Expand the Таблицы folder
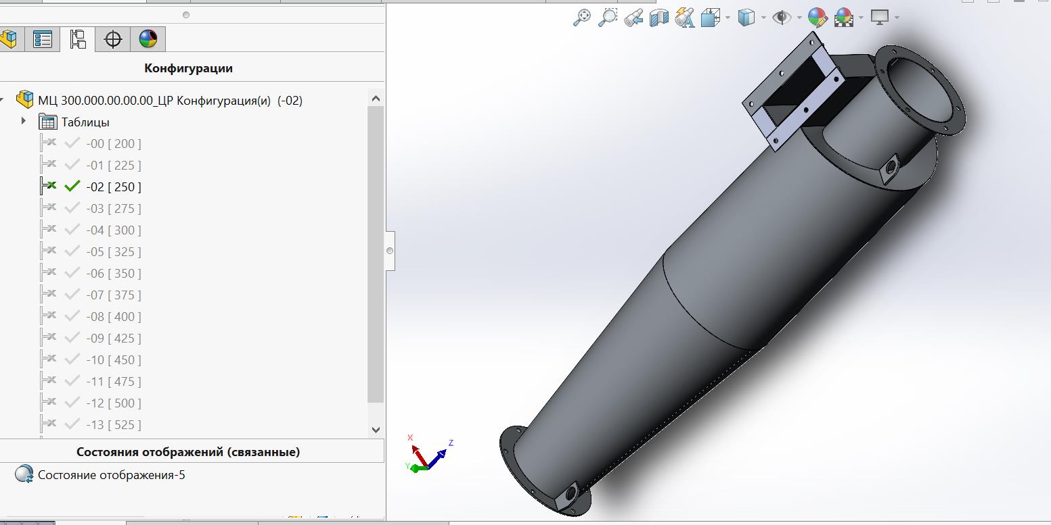The width and height of the screenshot is (1051, 525). coord(24,122)
